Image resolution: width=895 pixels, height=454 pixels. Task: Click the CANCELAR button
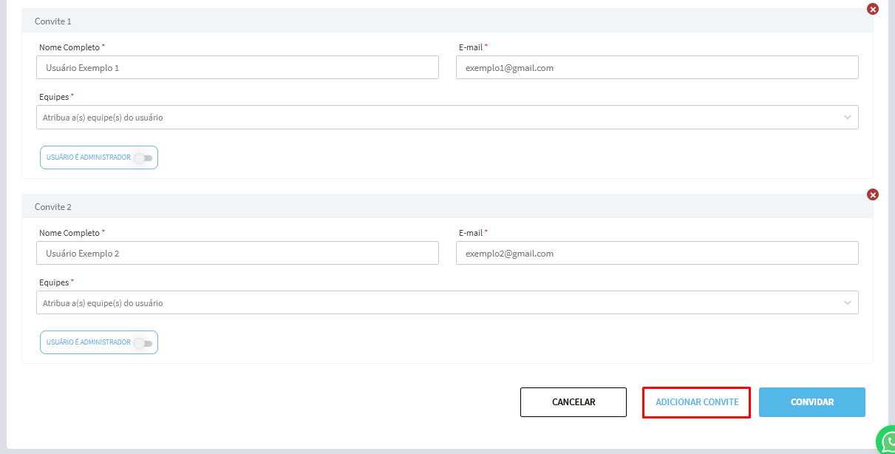574,402
